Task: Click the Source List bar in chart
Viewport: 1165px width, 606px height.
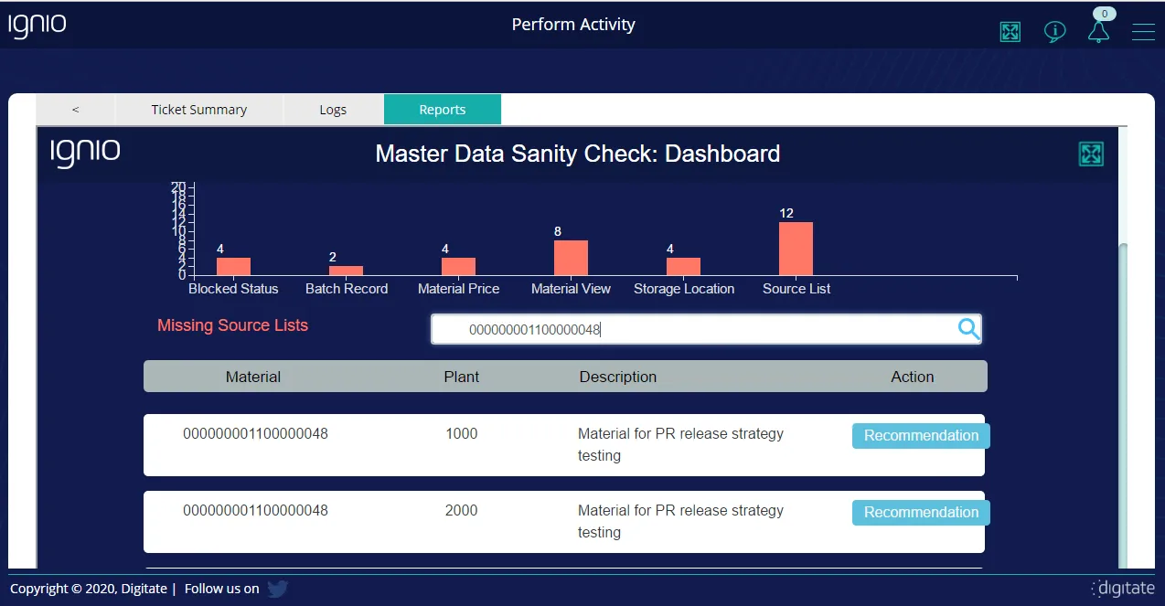Action: click(x=796, y=249)
